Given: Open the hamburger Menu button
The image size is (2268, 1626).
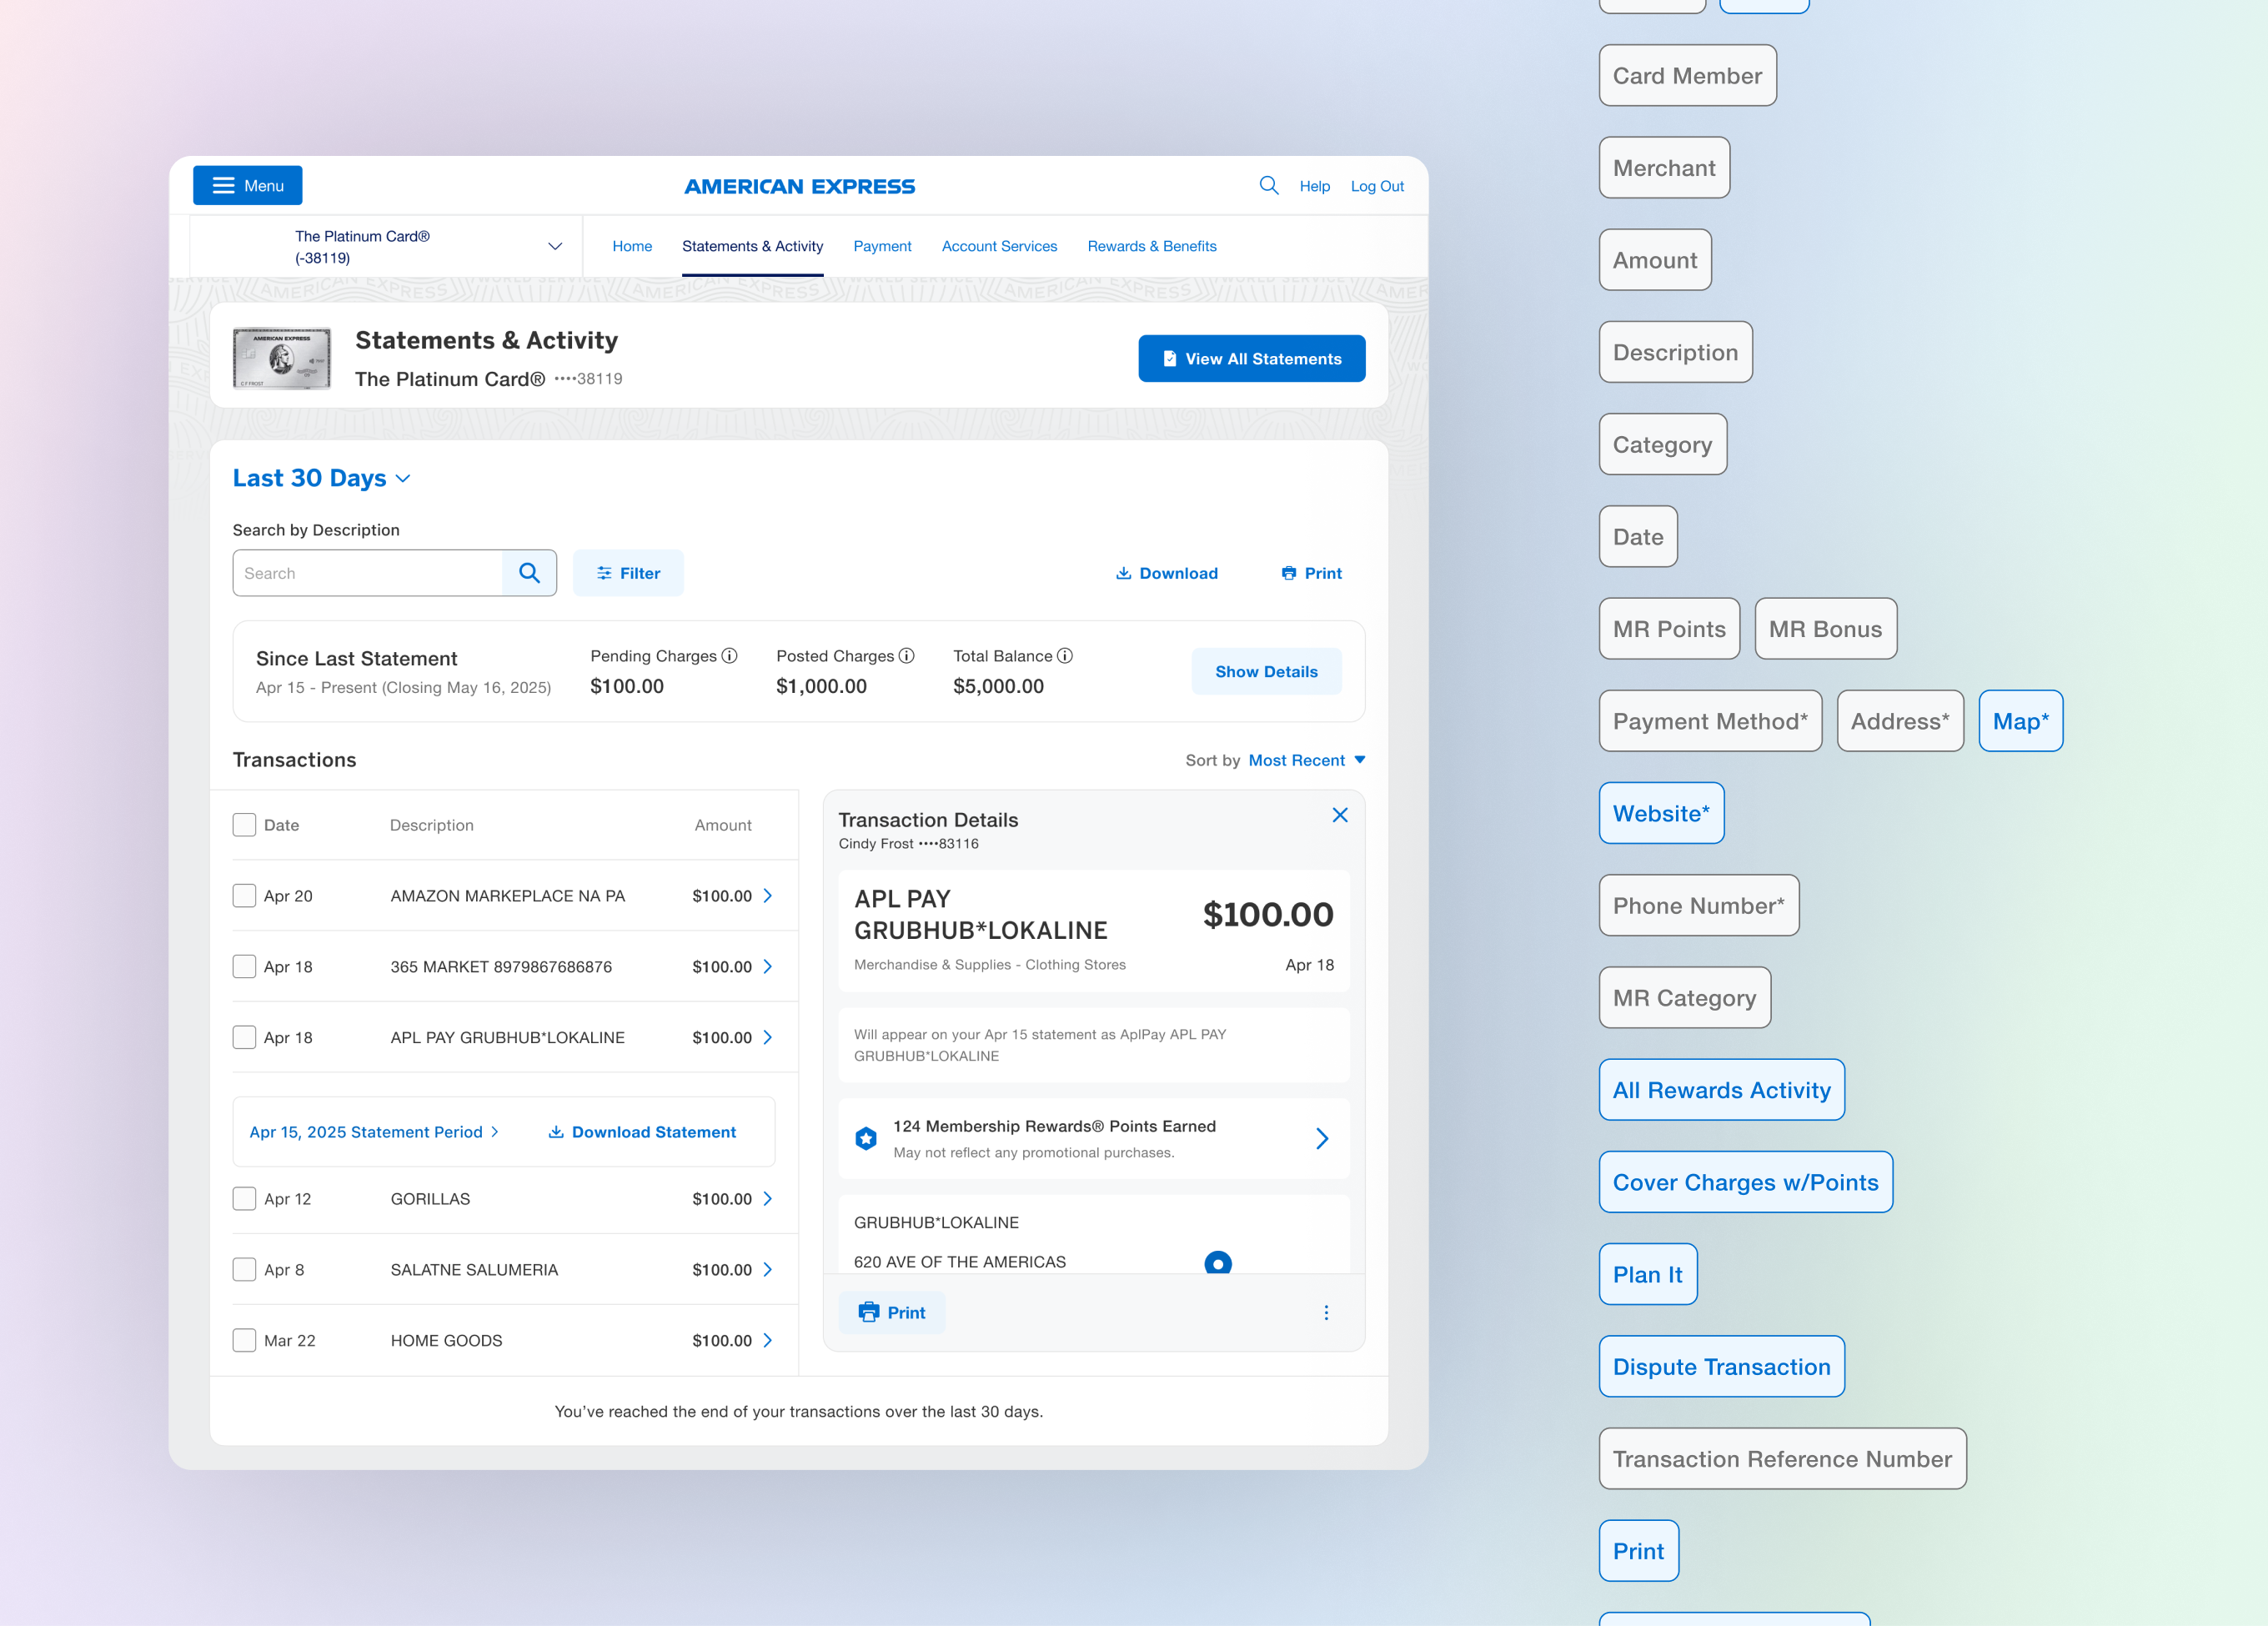Looking at the screenshot, I should coord(247,185).
